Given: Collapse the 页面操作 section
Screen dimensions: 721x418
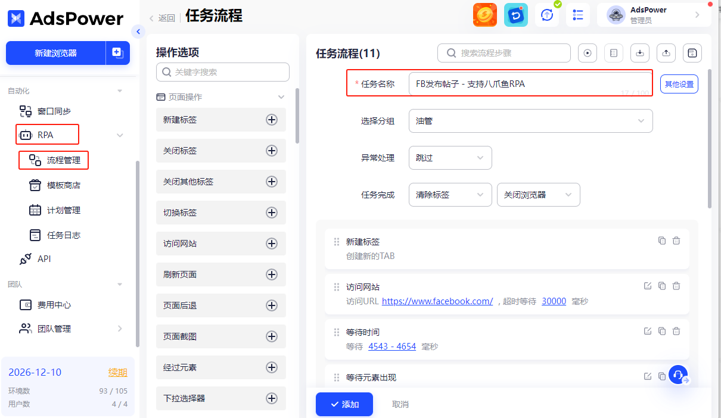Looking at the screenshot, I should click(x=281, y=97).
